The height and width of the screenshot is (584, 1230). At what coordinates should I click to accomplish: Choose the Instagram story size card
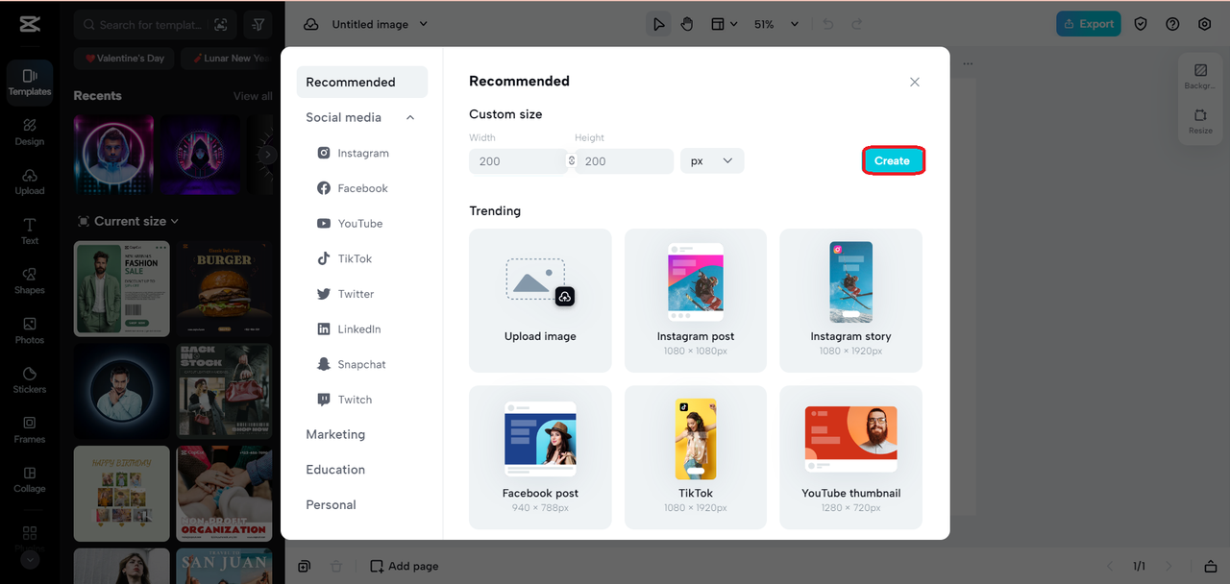click(850, 301)
